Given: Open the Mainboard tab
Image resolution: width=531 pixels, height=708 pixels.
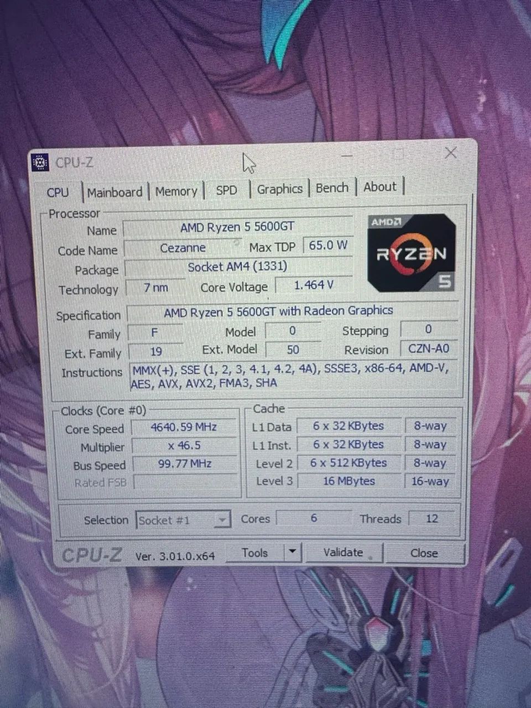Looking at the screenshot, I should (115, 192).
